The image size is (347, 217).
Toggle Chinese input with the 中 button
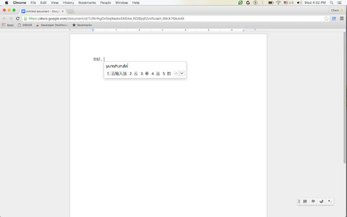(313, 201)
